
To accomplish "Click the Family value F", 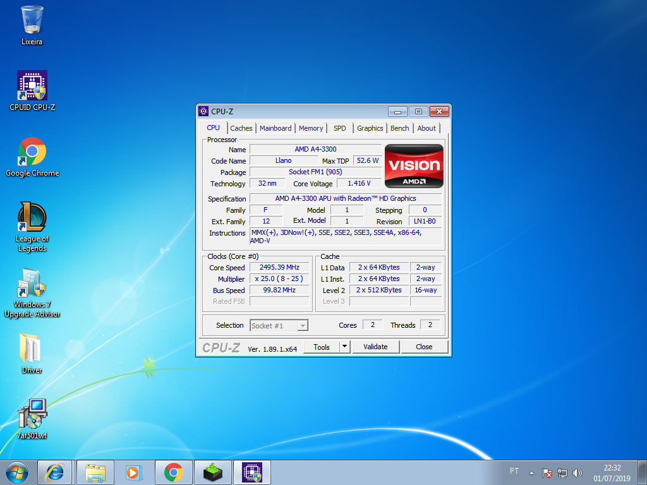I will click(266, 210).
